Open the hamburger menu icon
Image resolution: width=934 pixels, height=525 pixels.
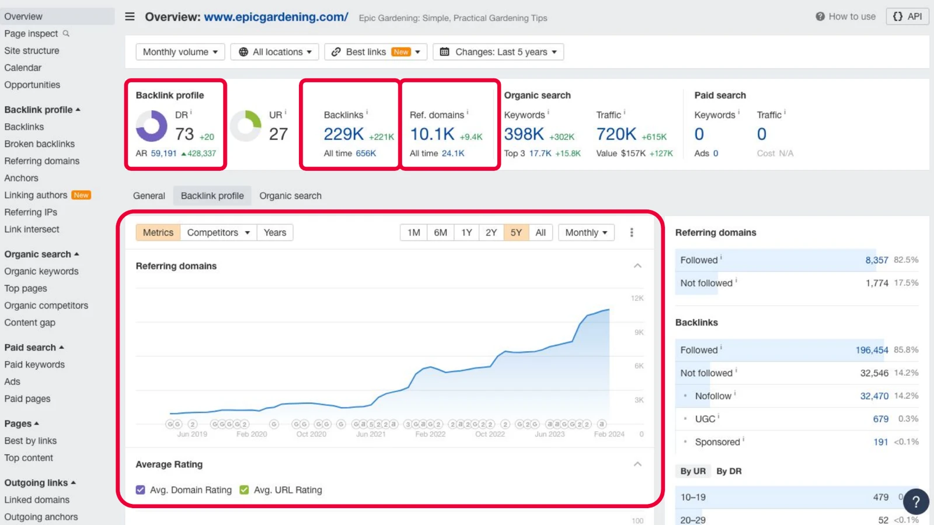pos(130,16)
